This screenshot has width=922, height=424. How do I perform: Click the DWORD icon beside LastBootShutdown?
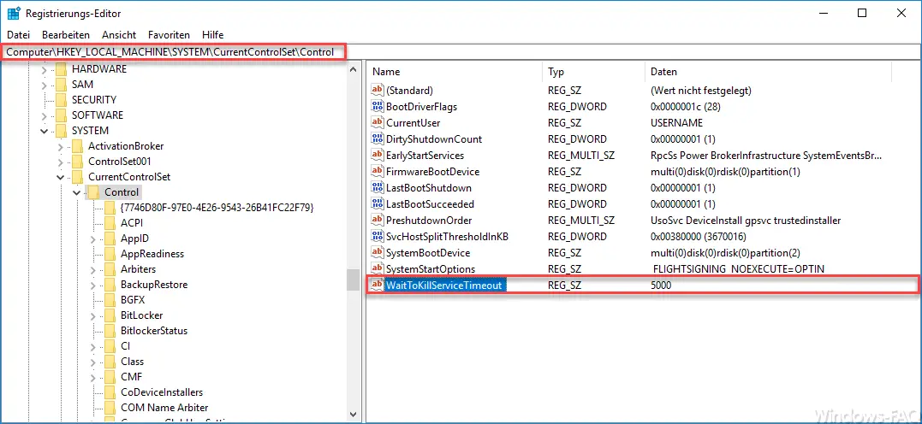coord(378,188)
